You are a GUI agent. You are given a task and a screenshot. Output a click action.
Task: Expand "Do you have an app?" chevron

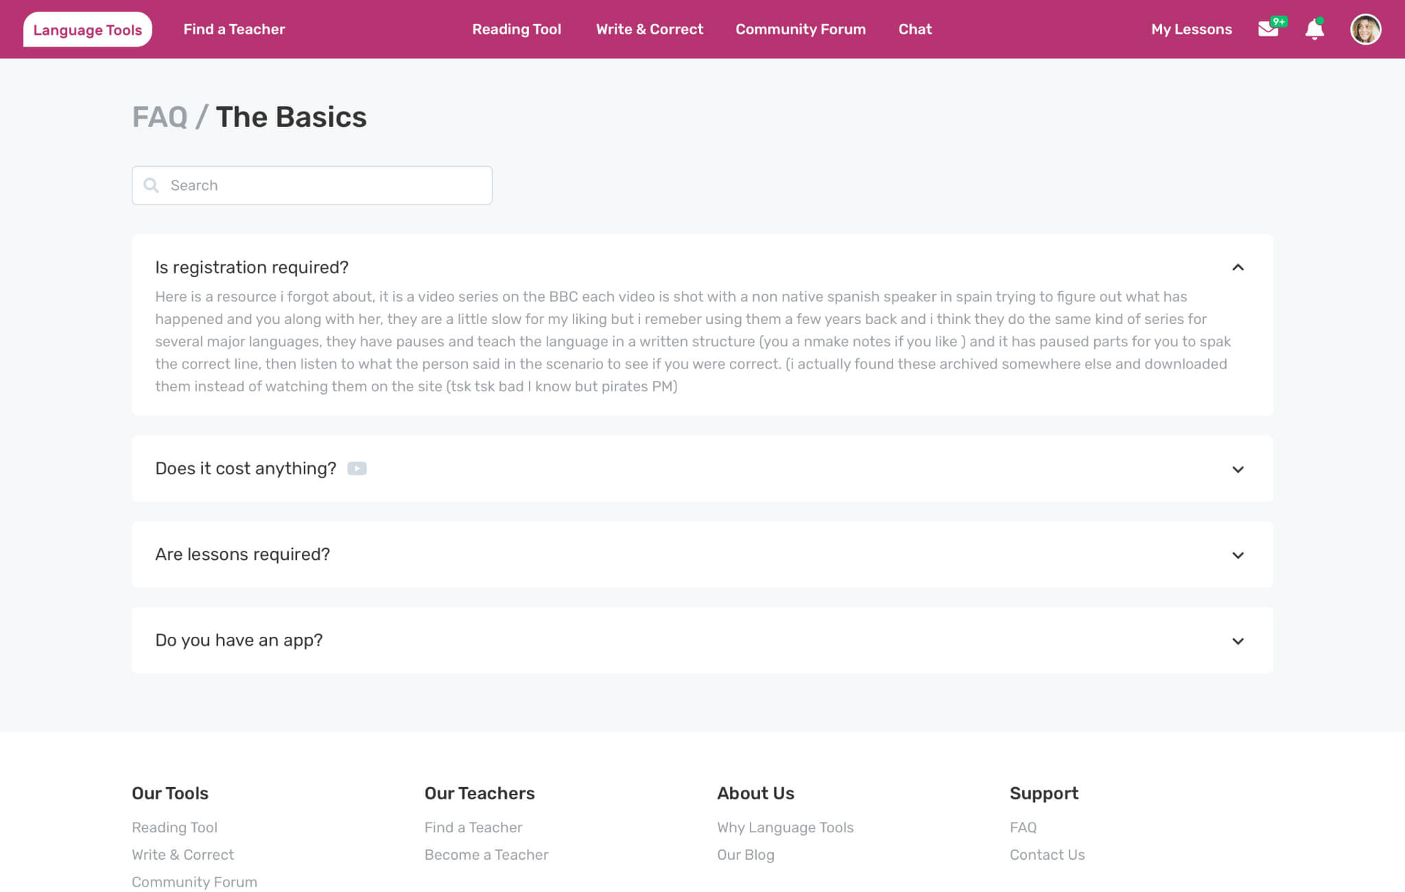coord(1238,641)
